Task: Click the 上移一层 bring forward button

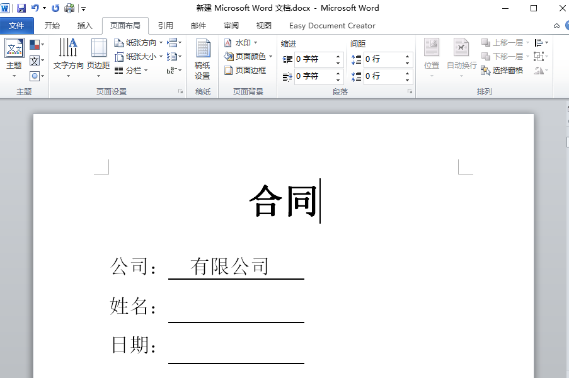Action: tap(505, 43)
